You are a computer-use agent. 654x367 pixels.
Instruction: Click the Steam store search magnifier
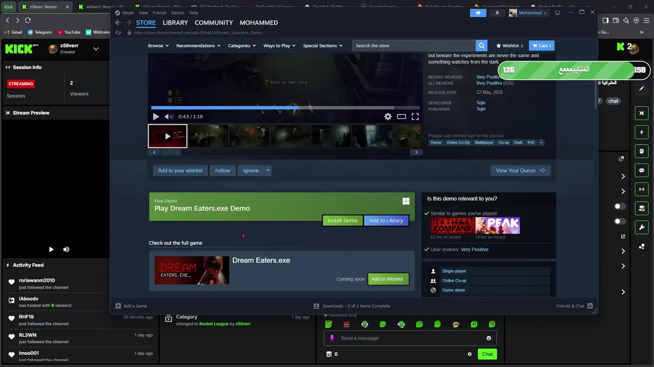[481, 45]
